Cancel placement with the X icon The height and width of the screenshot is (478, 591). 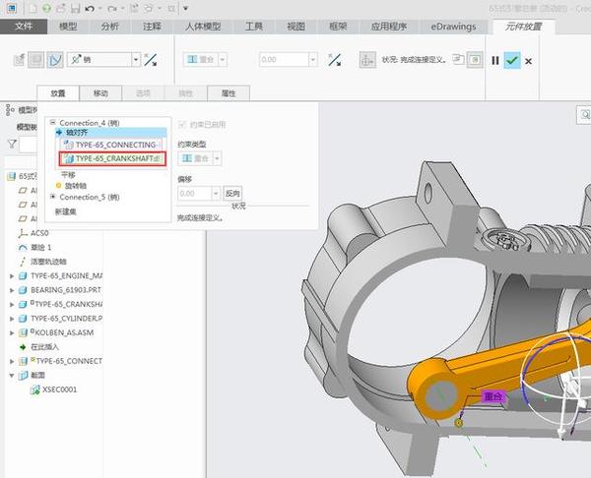tap(529, 61)
